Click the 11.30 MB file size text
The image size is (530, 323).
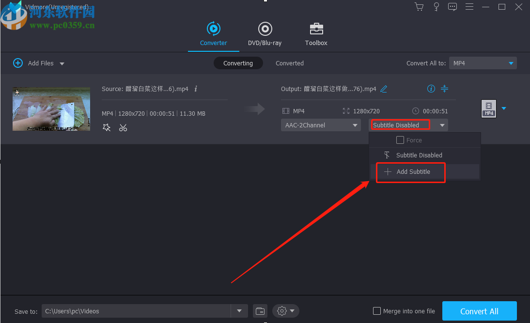coord(193,113)
